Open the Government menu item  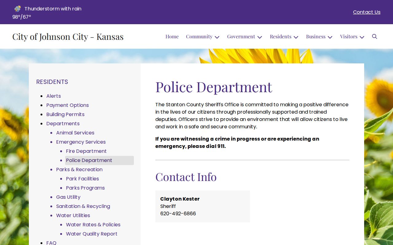[241, 36]
